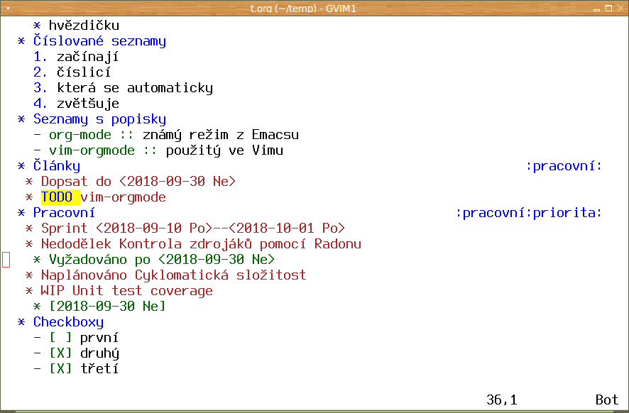Click the ':pracovní:' tag on the Články line
The height and width of the screenshot is (413, 629).
pyautogui.click(x=564, y=165)
